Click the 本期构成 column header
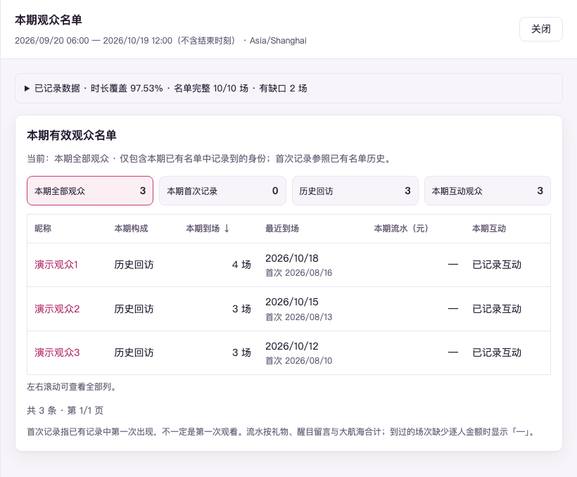Image resolution: width=577 pixels, height=477 pixels. click(131, 229)
